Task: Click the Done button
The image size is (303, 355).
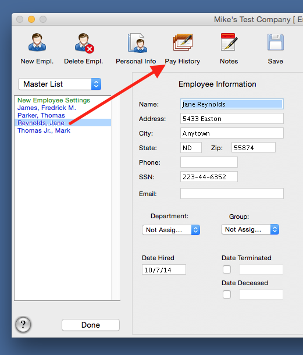Action: coord(91,325)
